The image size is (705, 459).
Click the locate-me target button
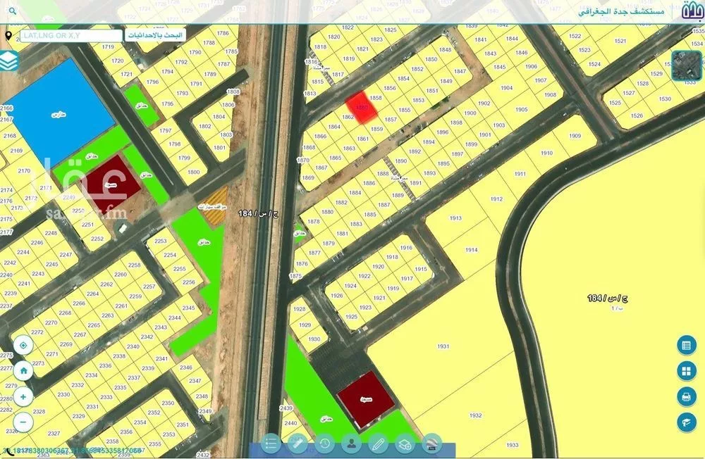[x=23, y=346]
